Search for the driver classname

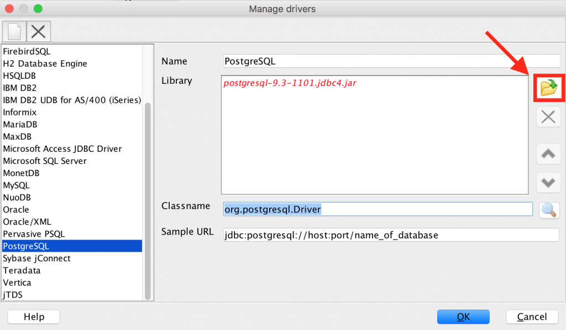pyautogui.click(x=549, y=210)
